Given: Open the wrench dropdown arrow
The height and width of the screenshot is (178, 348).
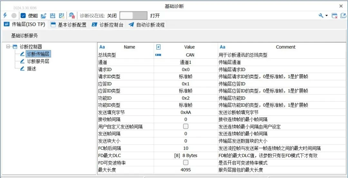Looking at the screenshot, I should pyautogui.click(x=326, y=15).
